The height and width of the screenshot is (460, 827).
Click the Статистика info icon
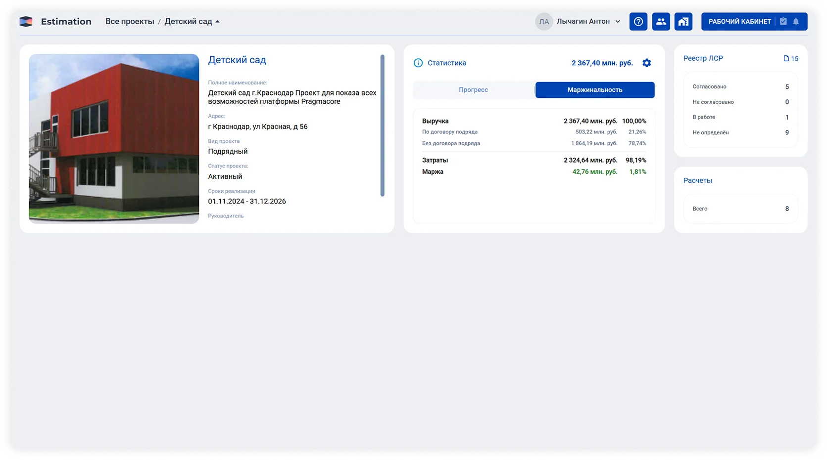tap(418, 63)
